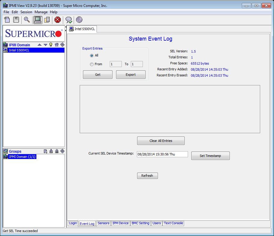The height and width of the screenshot is (236, 274).
Task: Click the Clear All Entries button
Action: [x=161, y=141]
